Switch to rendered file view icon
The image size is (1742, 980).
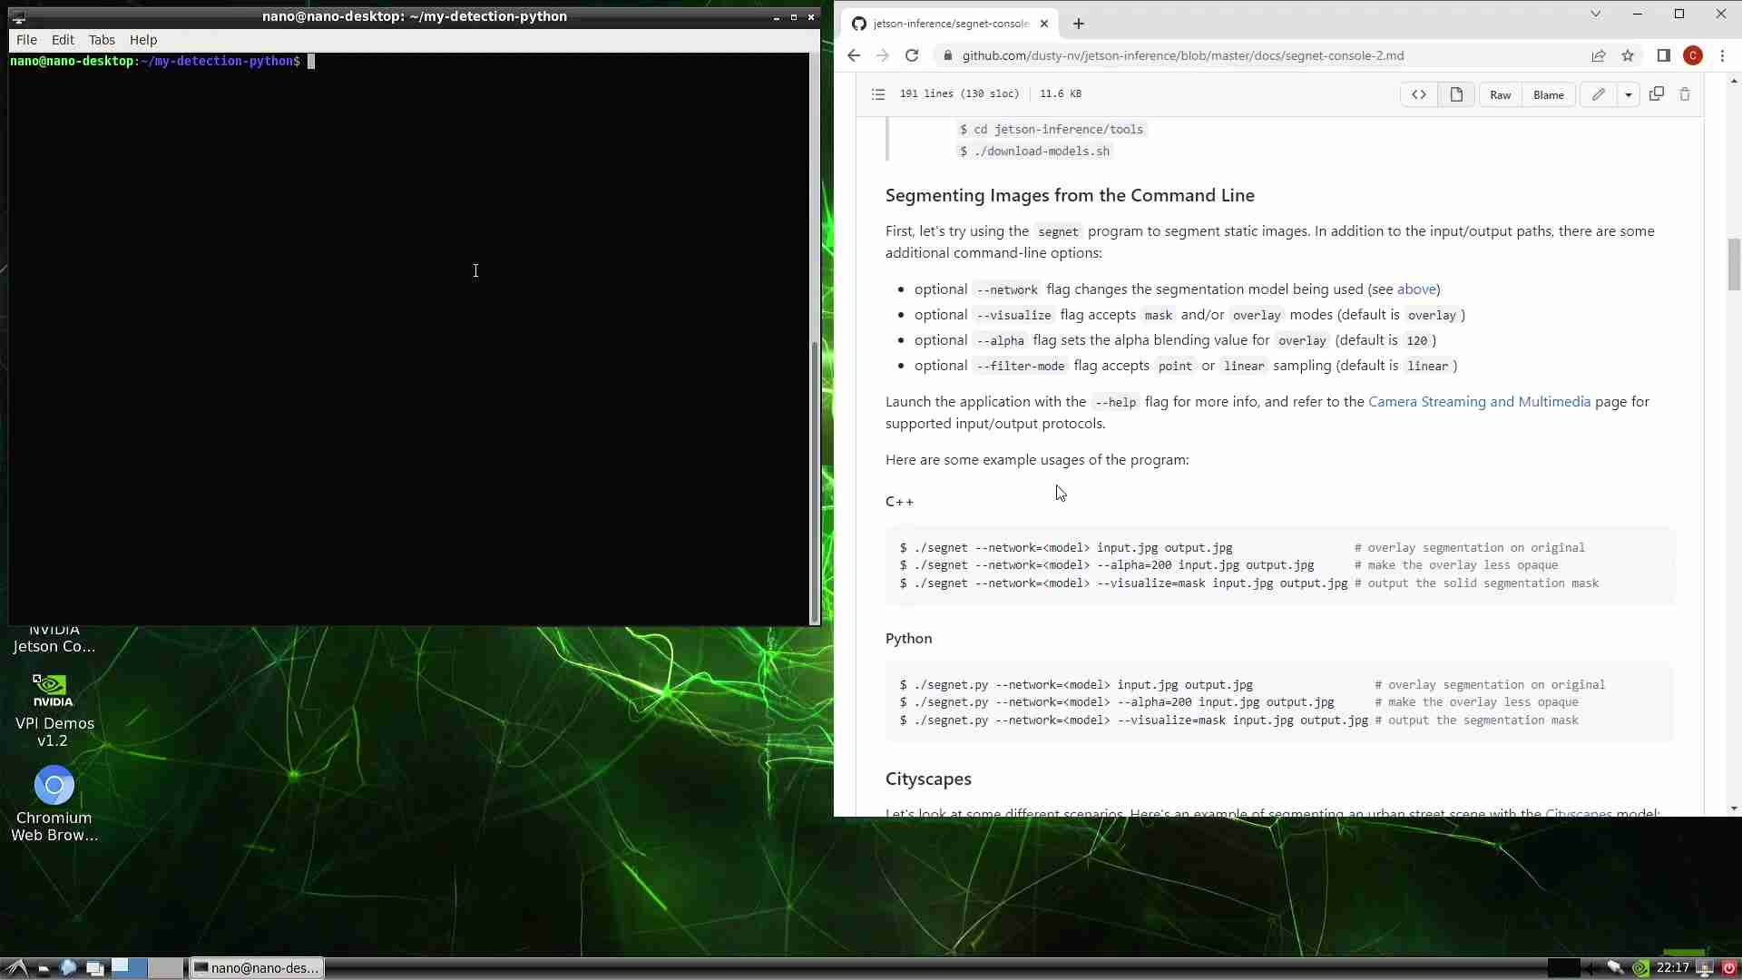(x=1456, y=94)
